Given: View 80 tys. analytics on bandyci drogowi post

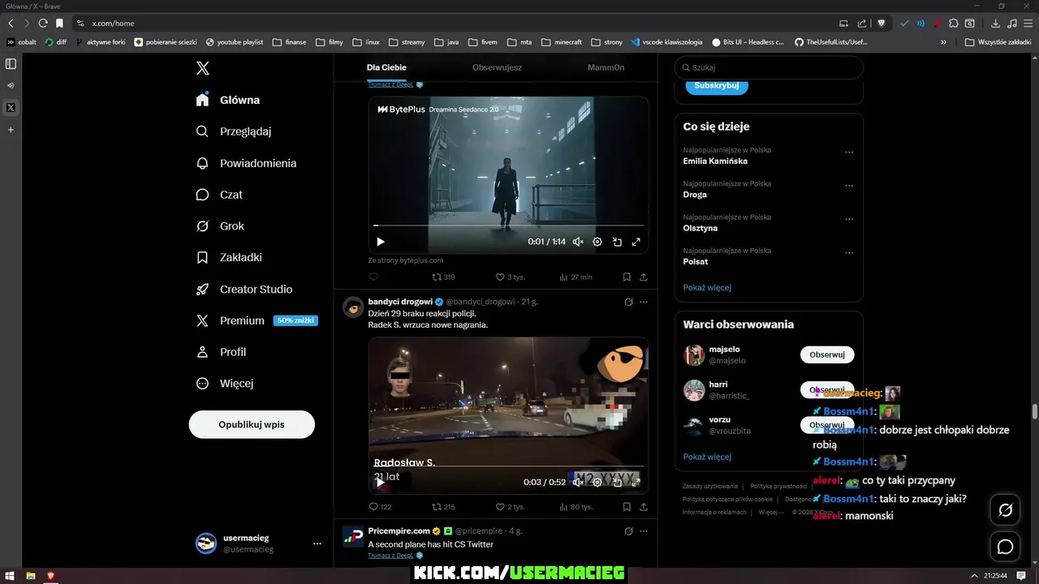Looking at the screenshot, I should [576, 507].
